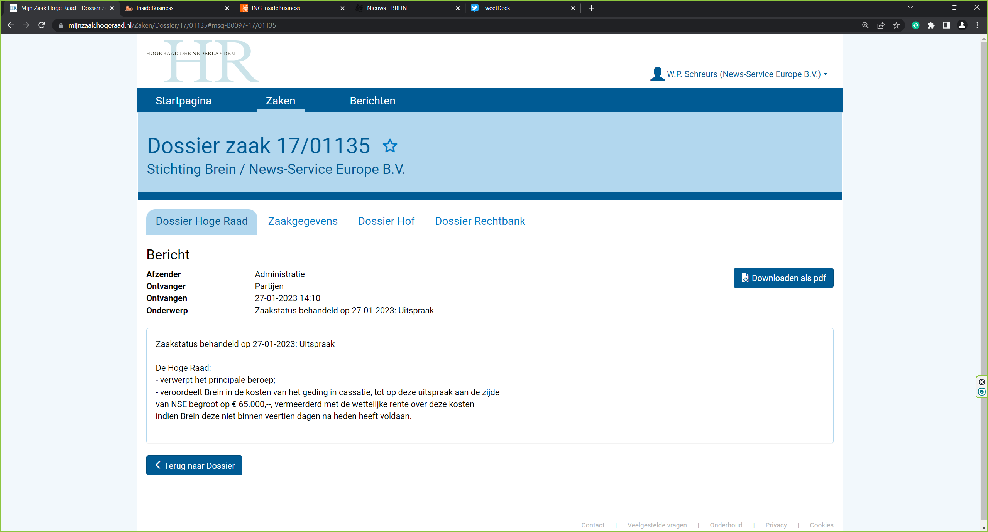This screenshot has width=988, height=532.
Task: Open the browser profile icon
Action: [962, 25]
